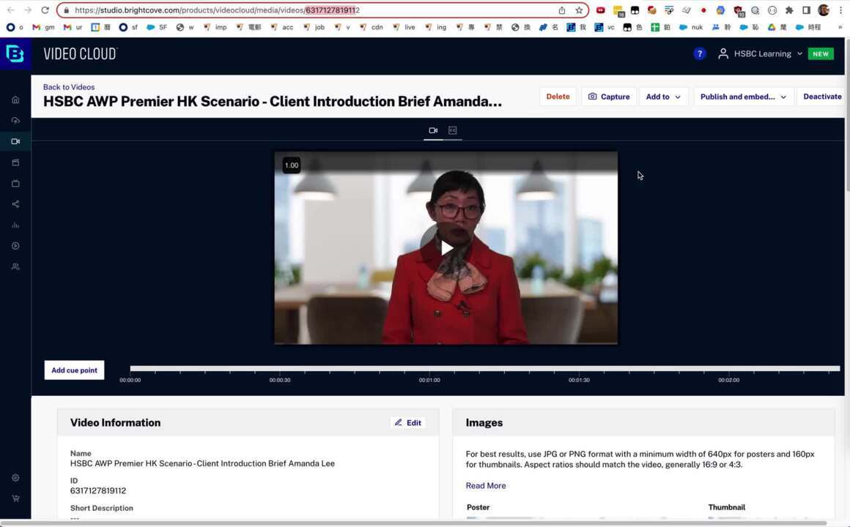
Task: Click the Brightcove logo icon
Action: click(15, 53)
